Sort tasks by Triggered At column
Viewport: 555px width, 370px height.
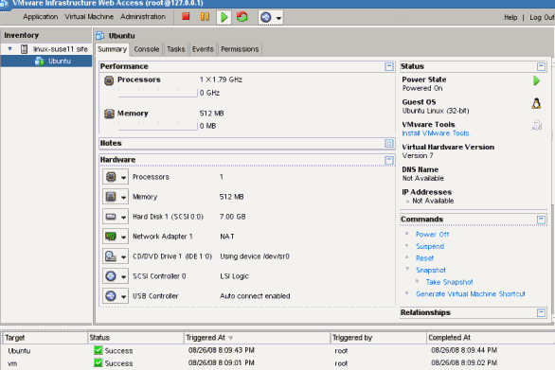click(x=257, y=338)
